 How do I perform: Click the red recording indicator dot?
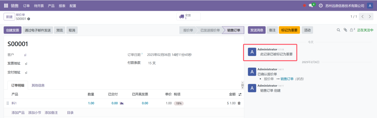[304, 6]
